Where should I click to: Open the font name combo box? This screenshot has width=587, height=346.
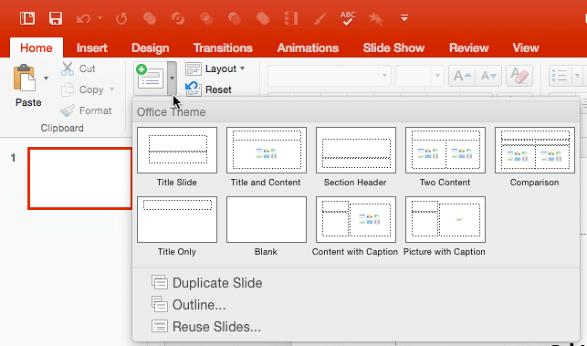click(330, 76)
